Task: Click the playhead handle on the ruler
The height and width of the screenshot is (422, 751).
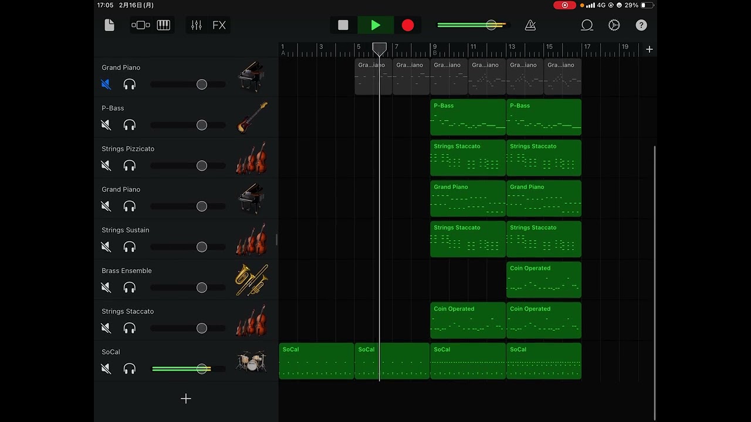Action: [x=380, y=49]
